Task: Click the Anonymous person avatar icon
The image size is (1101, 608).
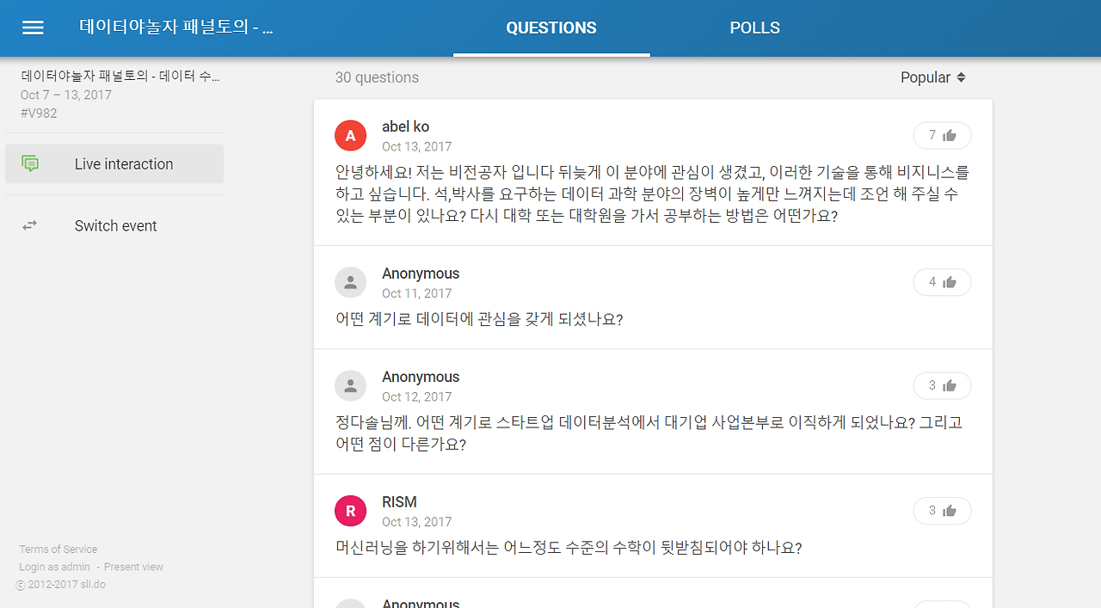Action: coord(350,282)
